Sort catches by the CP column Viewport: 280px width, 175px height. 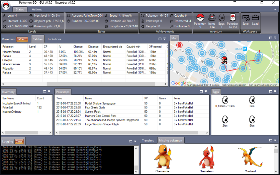[50, 47]
